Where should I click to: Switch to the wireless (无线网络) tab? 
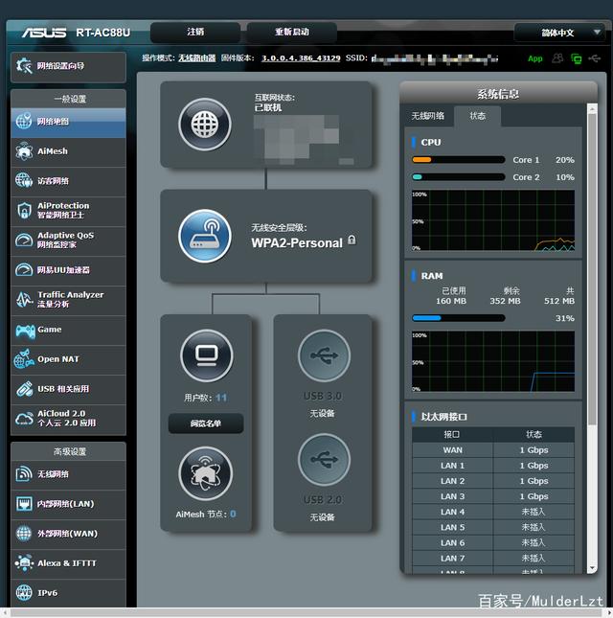pyautogui.click(x=428, y=116)
